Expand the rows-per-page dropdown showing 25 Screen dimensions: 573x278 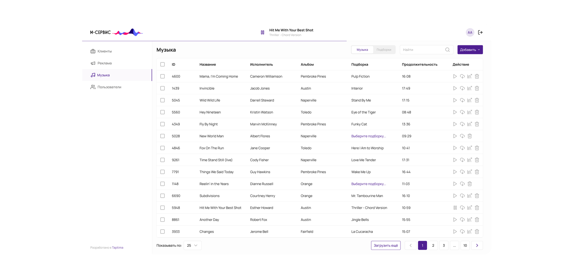(x=192, y=245)
